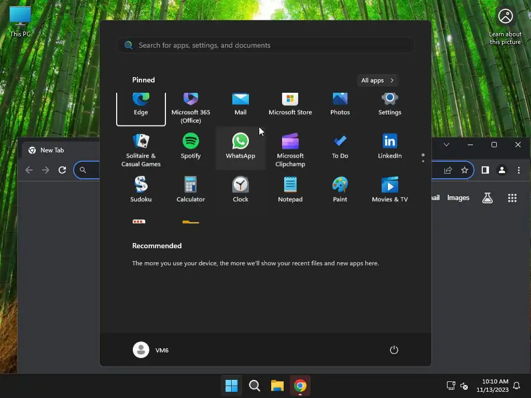Switch to Chrome from the taskbar
Viewport: 531px width, 398px height.
click(300, 386)
